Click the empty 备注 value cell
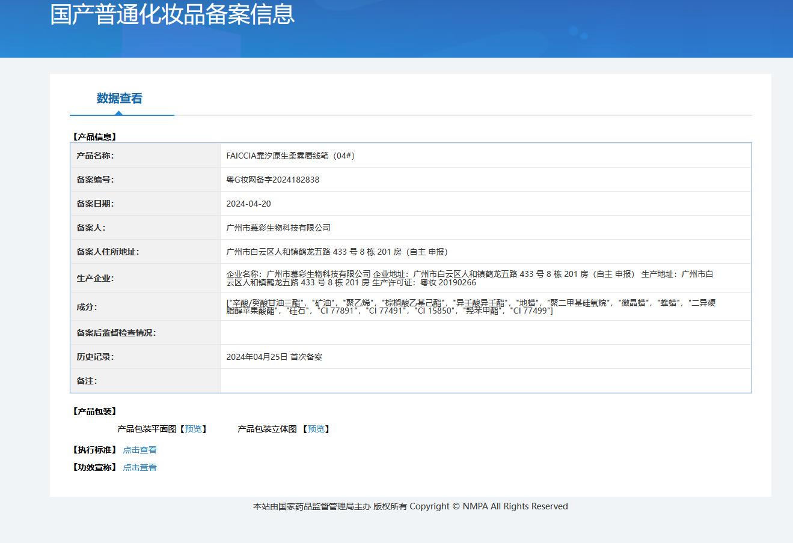The width and height of the screenshot is (793, 543). pos(486,381)
